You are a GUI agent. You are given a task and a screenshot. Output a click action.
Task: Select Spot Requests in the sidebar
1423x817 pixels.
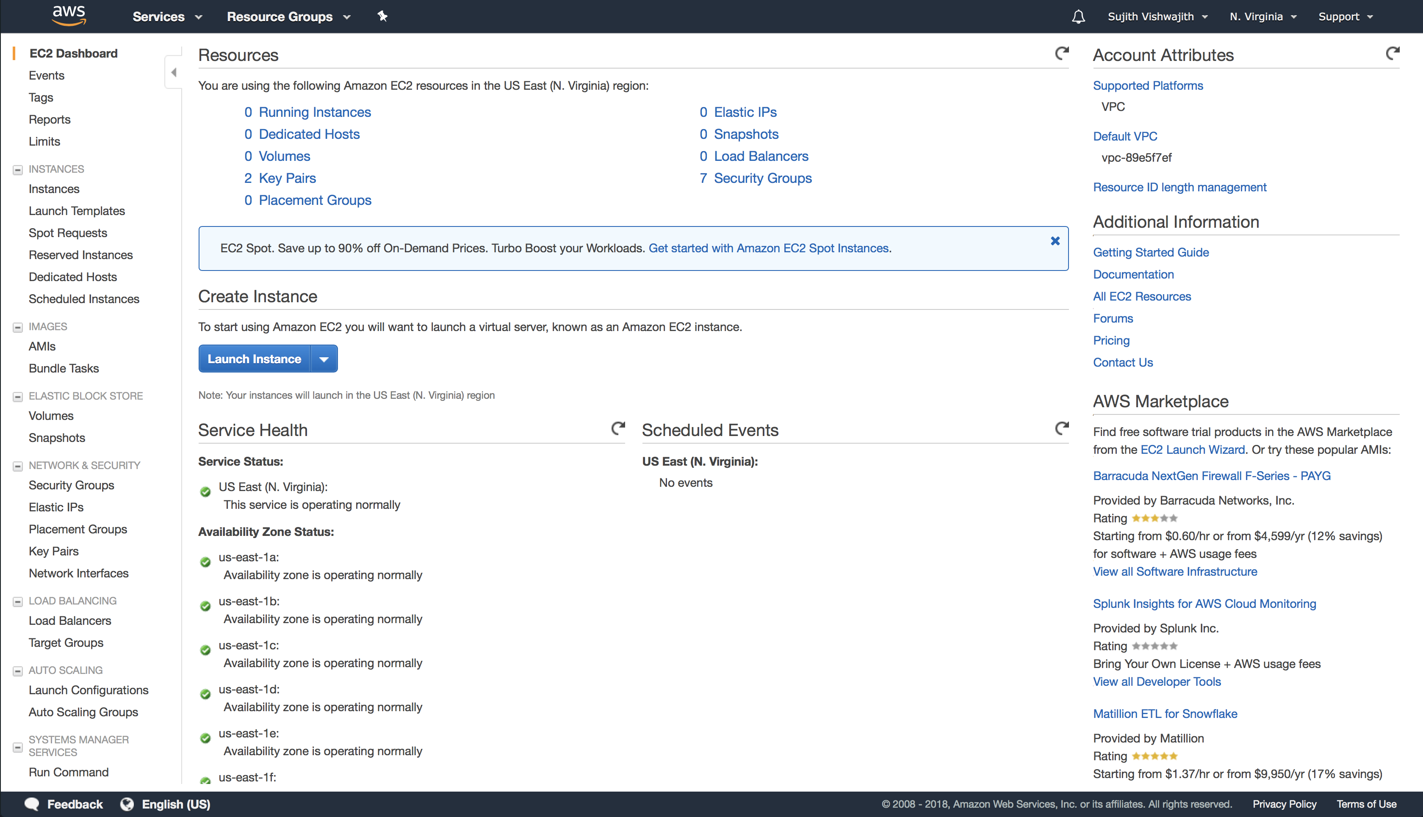(x=68, y=233)
